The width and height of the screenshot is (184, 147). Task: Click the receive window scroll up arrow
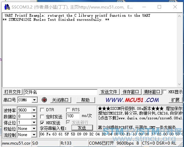[x=179, y=16]
